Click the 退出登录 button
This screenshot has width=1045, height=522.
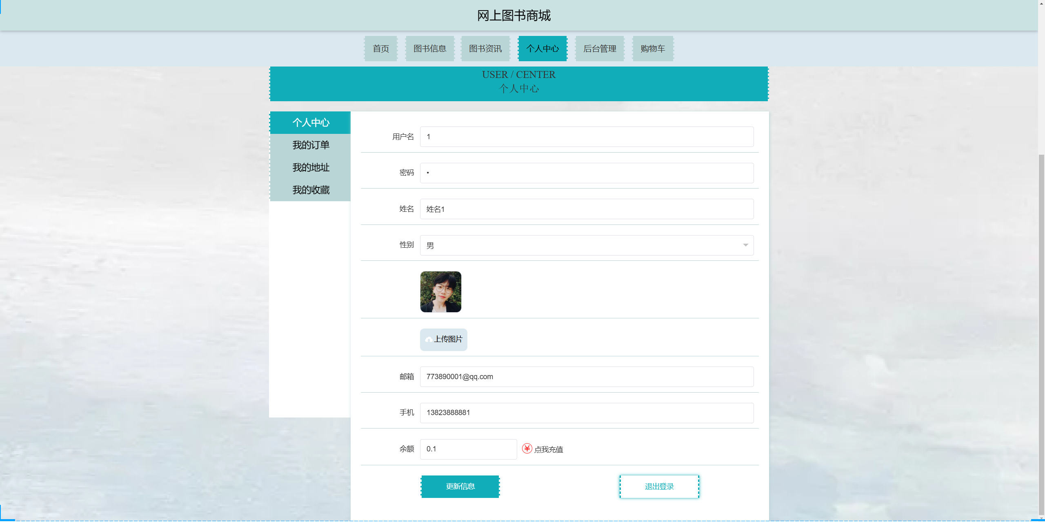pos(659,486)
